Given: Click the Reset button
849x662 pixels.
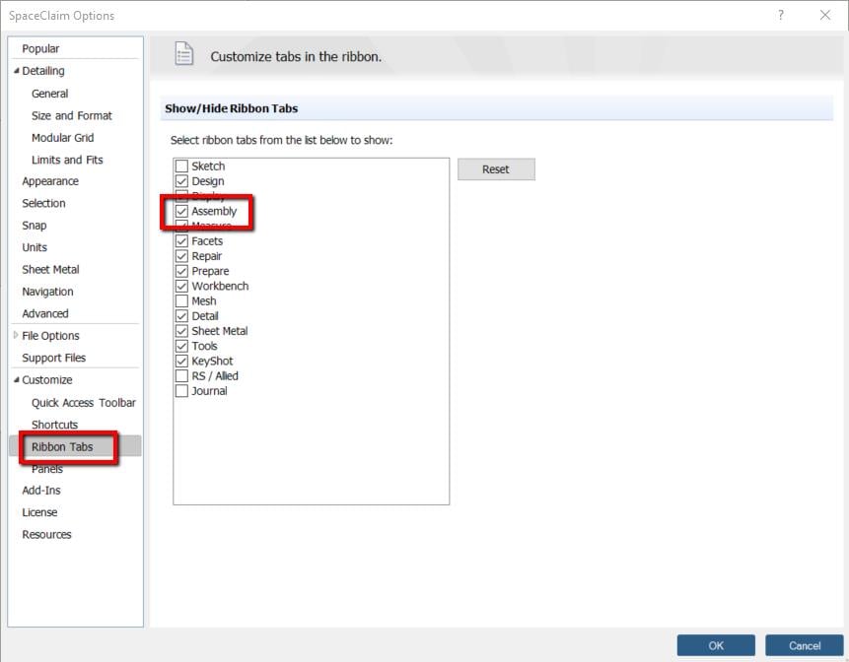Looking at the screenshot, I should tap(496, 168).
